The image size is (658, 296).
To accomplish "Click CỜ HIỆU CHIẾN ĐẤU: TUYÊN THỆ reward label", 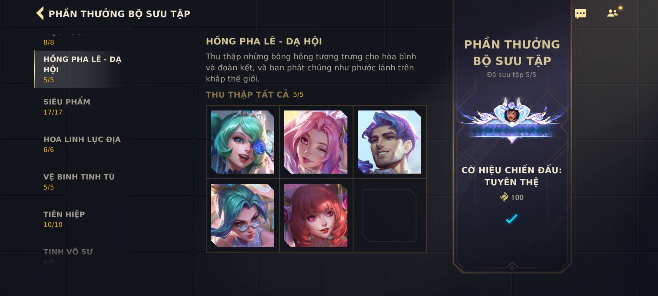I will [512, 176].
